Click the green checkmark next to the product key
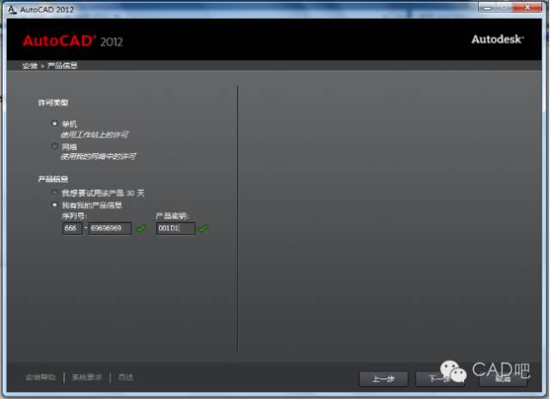Viewport: 550px width, 399px height. tap(203, 229)
